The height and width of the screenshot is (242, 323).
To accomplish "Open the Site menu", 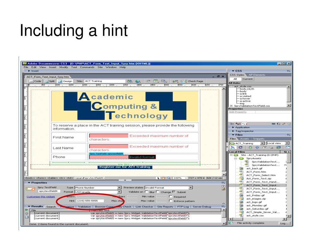I will point(100,67).
